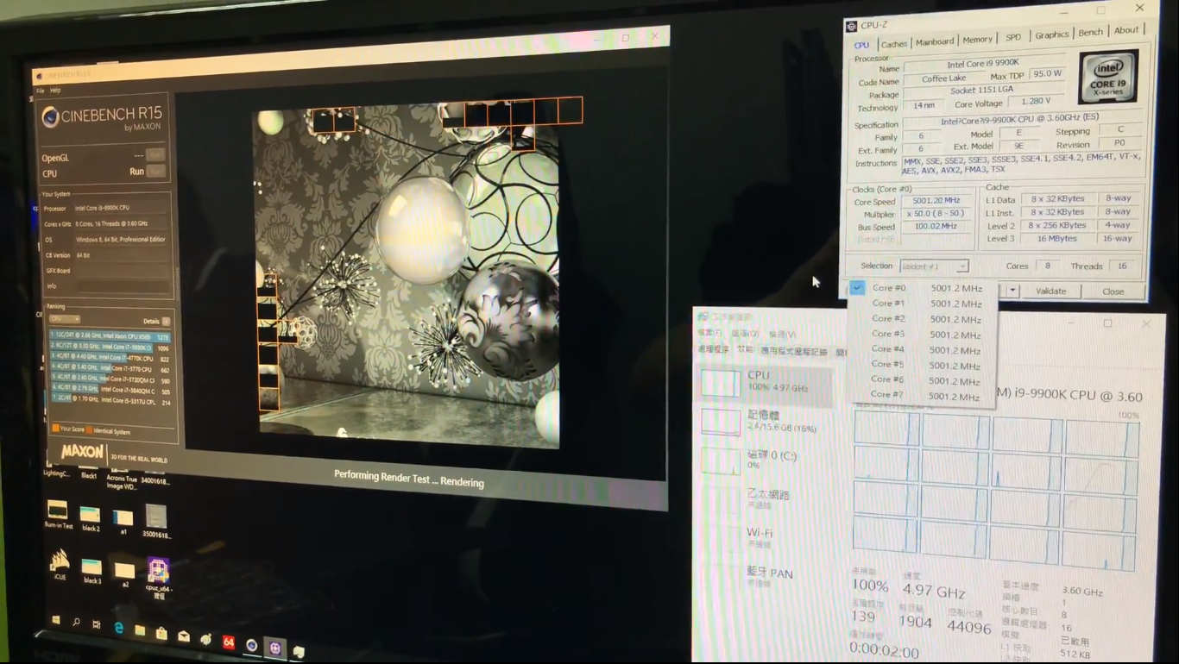Switch to the Memory tab in CPU-Z

[977, 40]
